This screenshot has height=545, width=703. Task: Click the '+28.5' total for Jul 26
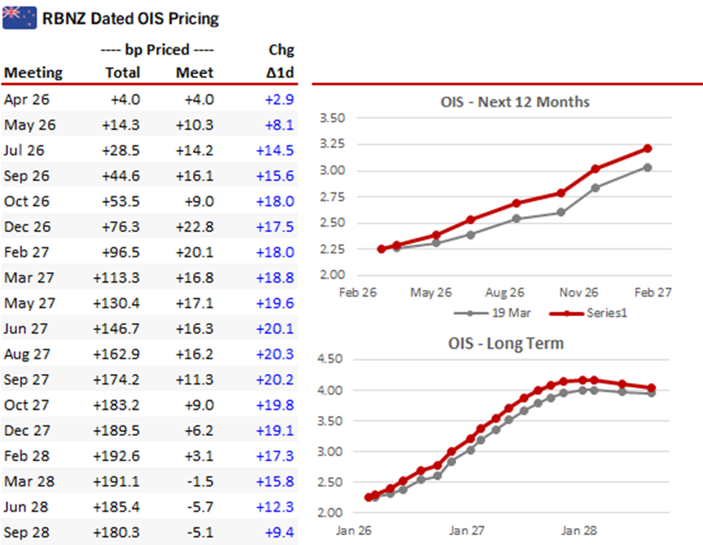121,151
